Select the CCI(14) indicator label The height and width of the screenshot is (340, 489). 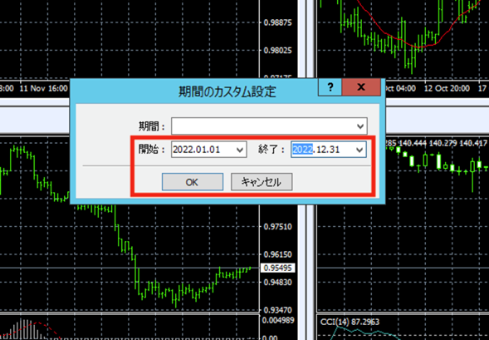pyautogui.click(x=350, y=322)
